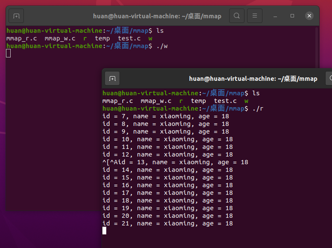Open new tab in back terminal window
Viewport: 332px width, 248px height.
coord(16,16)
